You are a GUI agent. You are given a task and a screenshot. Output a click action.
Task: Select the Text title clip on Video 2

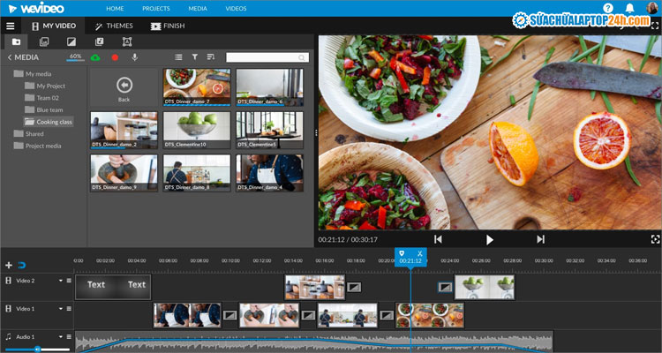[x=113, y=287]
